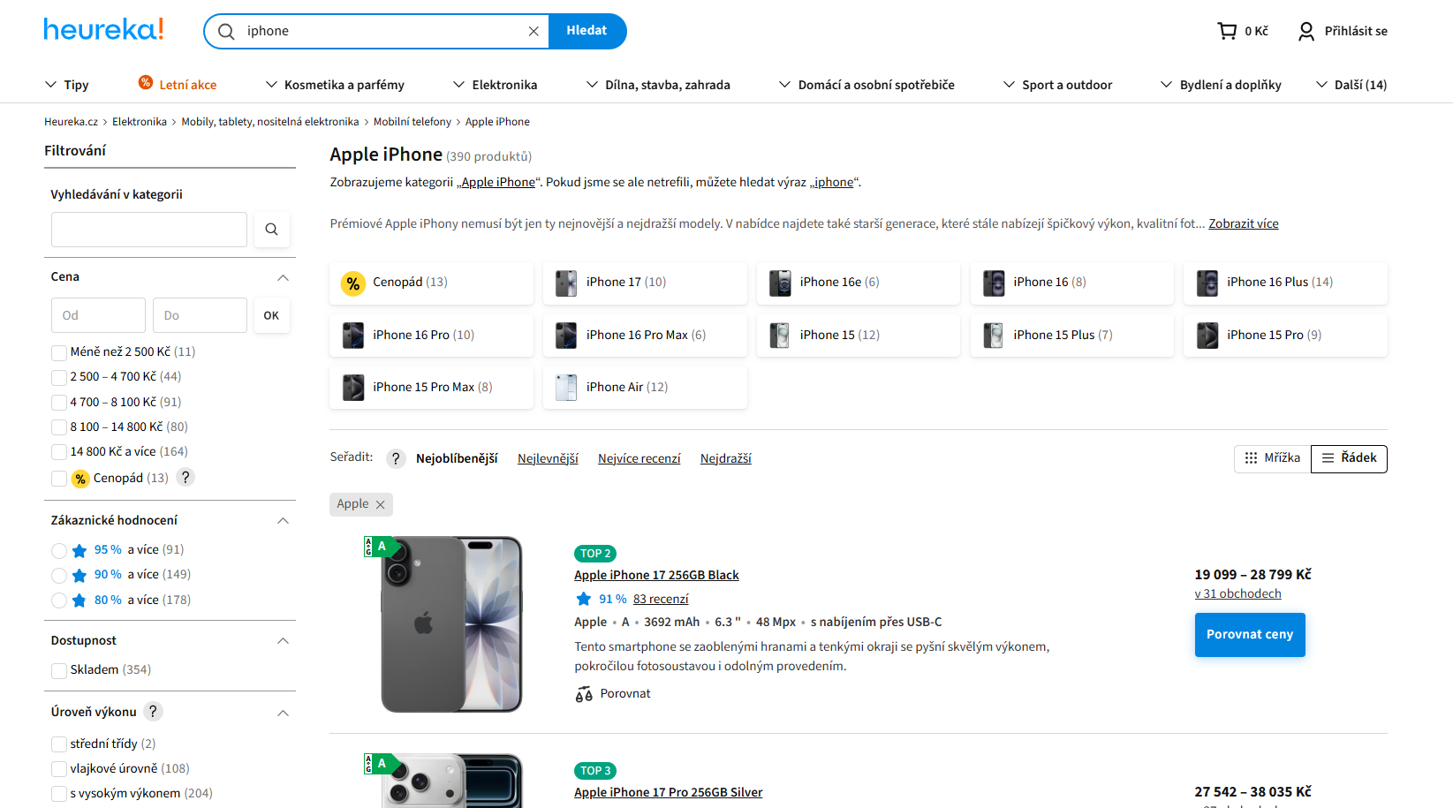Check the Cenopád price filter checkbox

[x=59, y=479]
